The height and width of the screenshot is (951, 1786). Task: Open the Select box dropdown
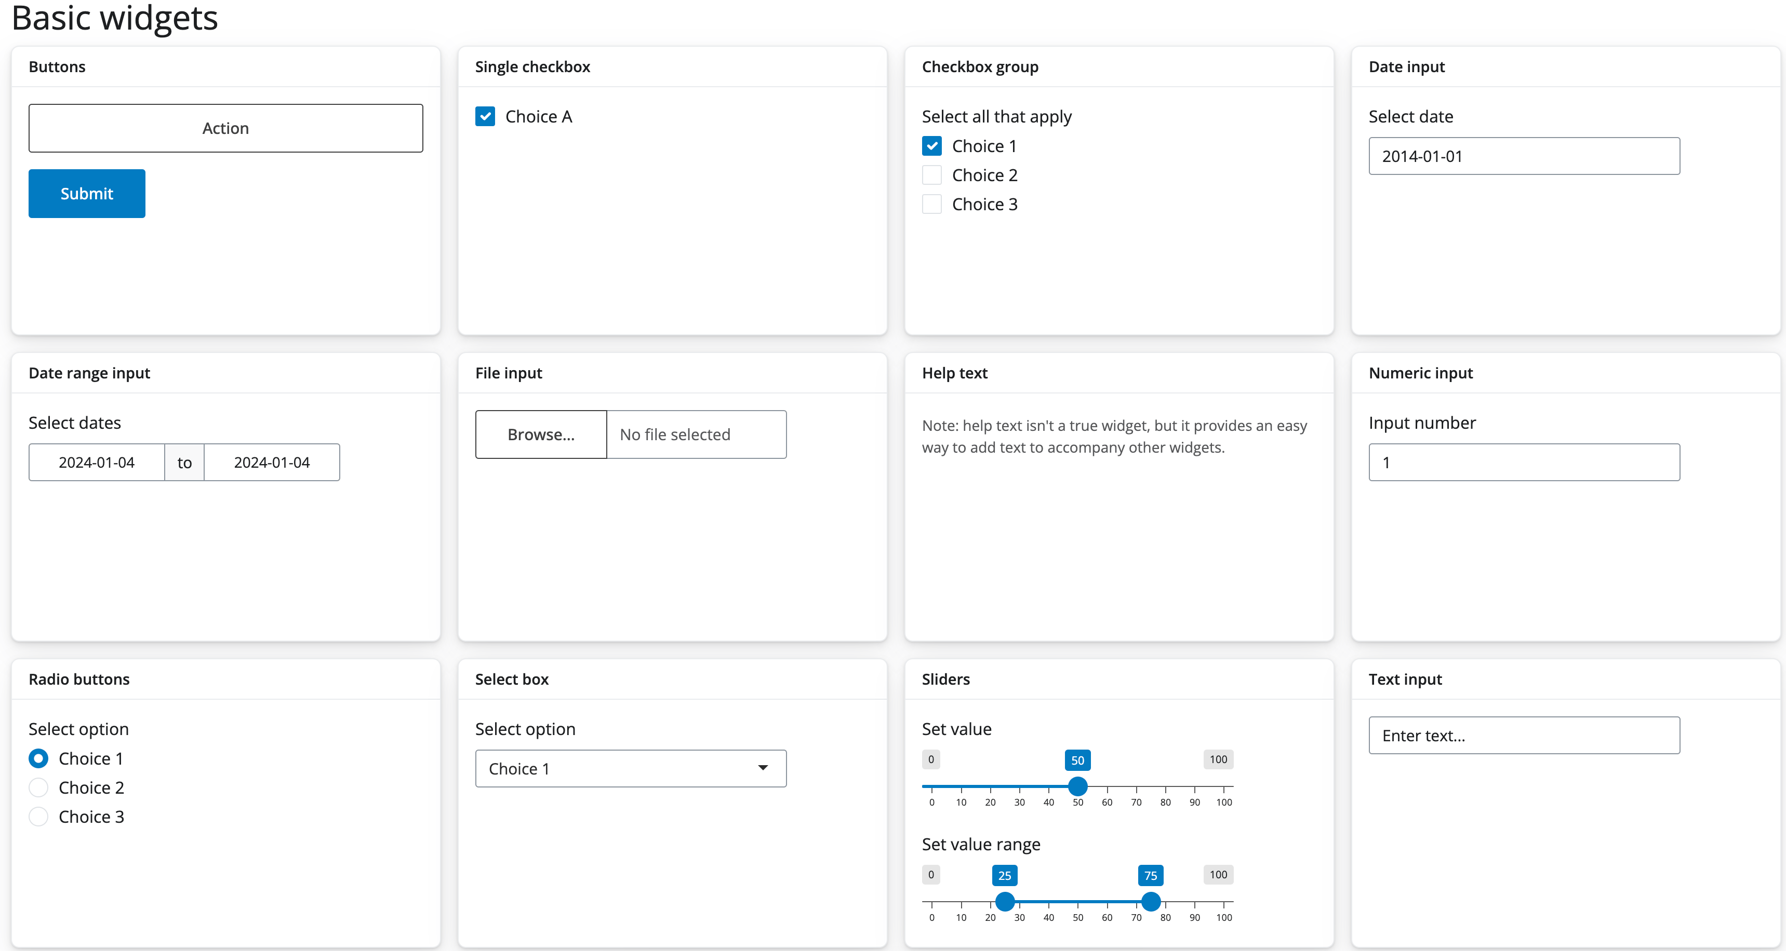coord(630,768)
